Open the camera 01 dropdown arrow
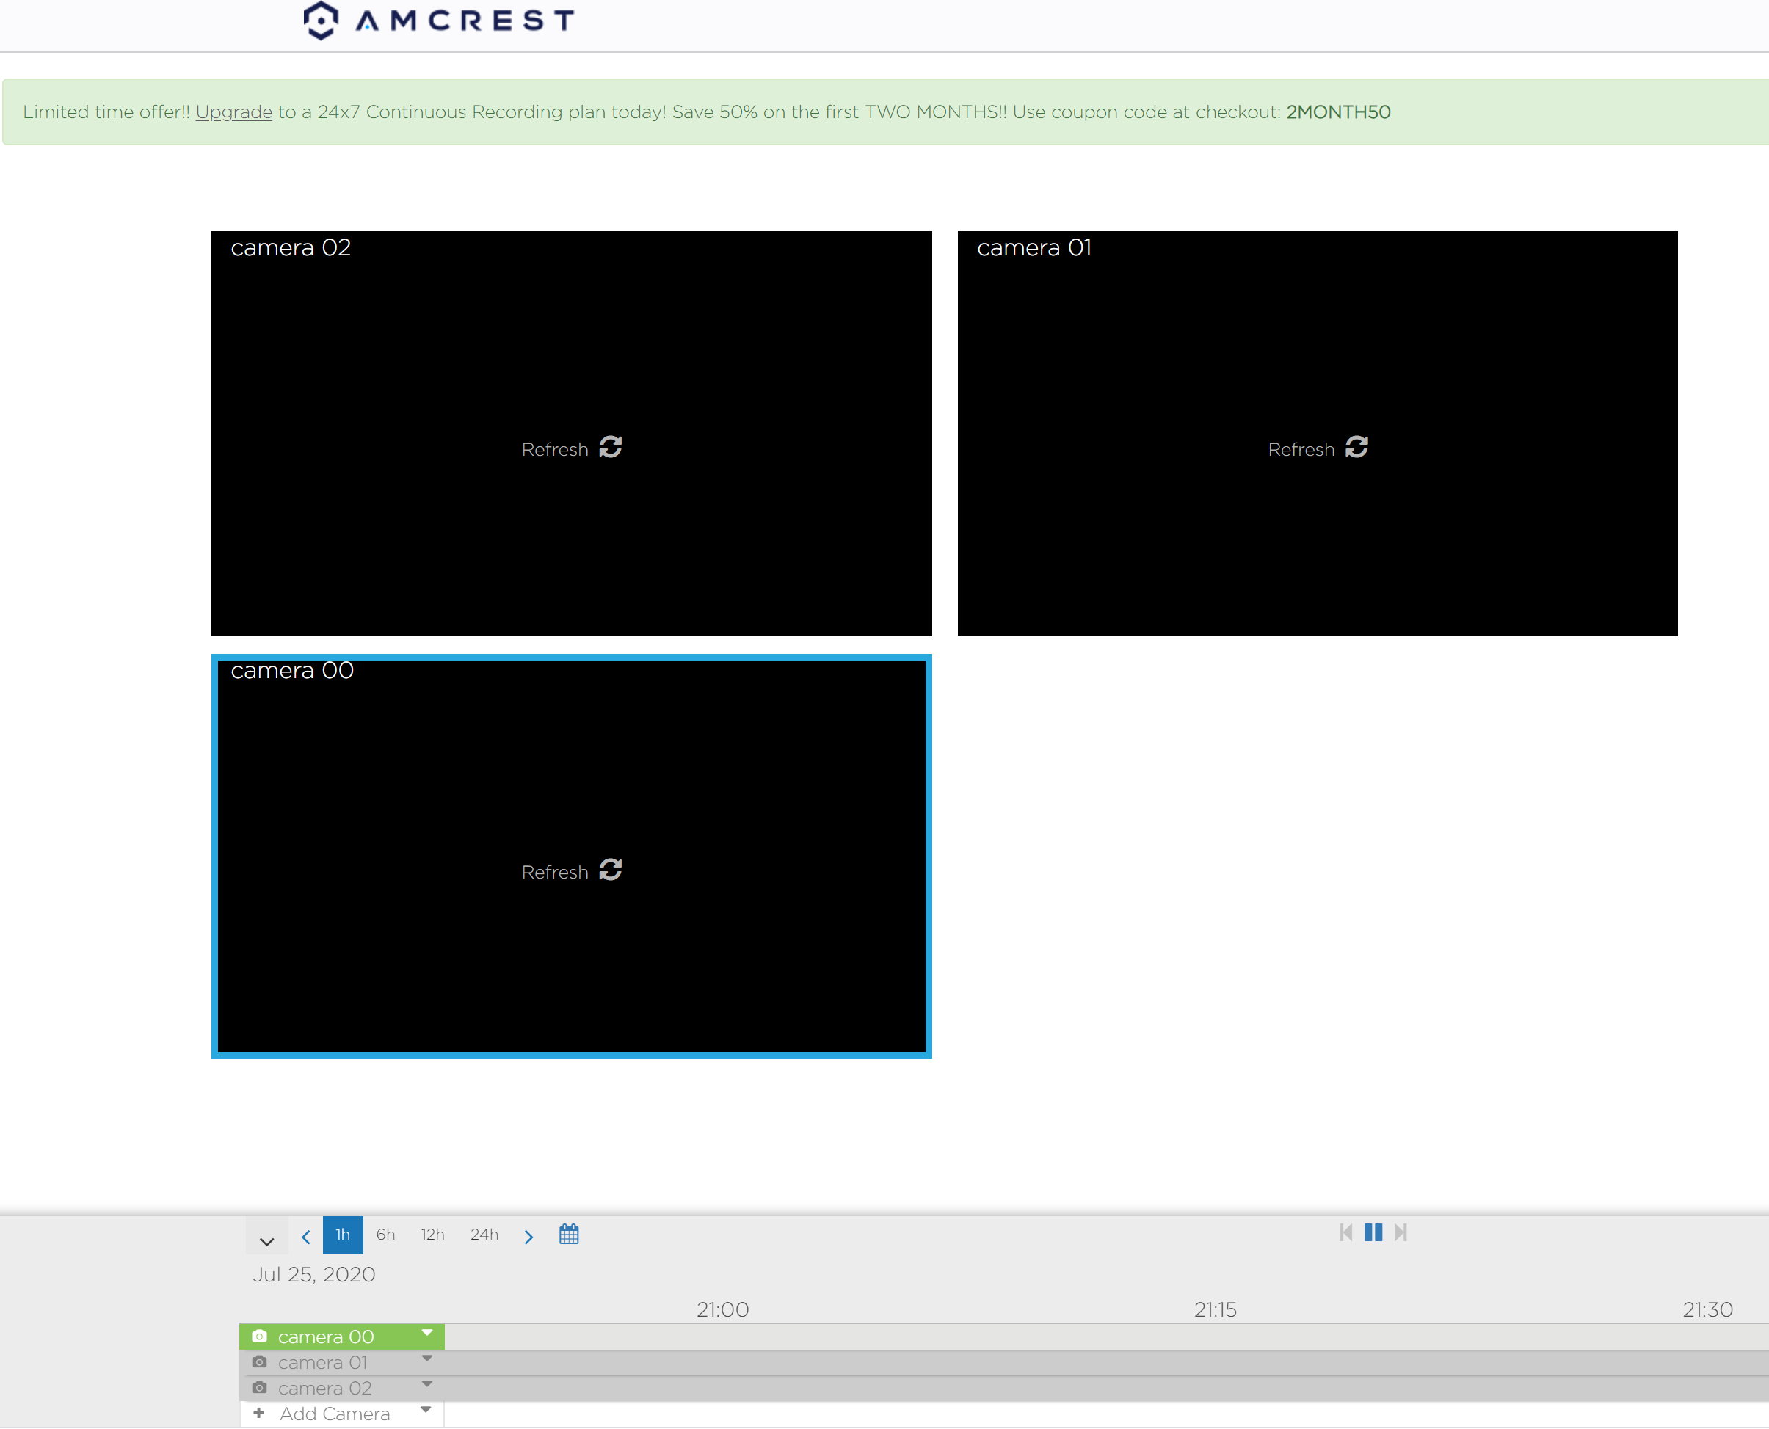This screenshot has width=1769, height=1429. point(427,1359)
